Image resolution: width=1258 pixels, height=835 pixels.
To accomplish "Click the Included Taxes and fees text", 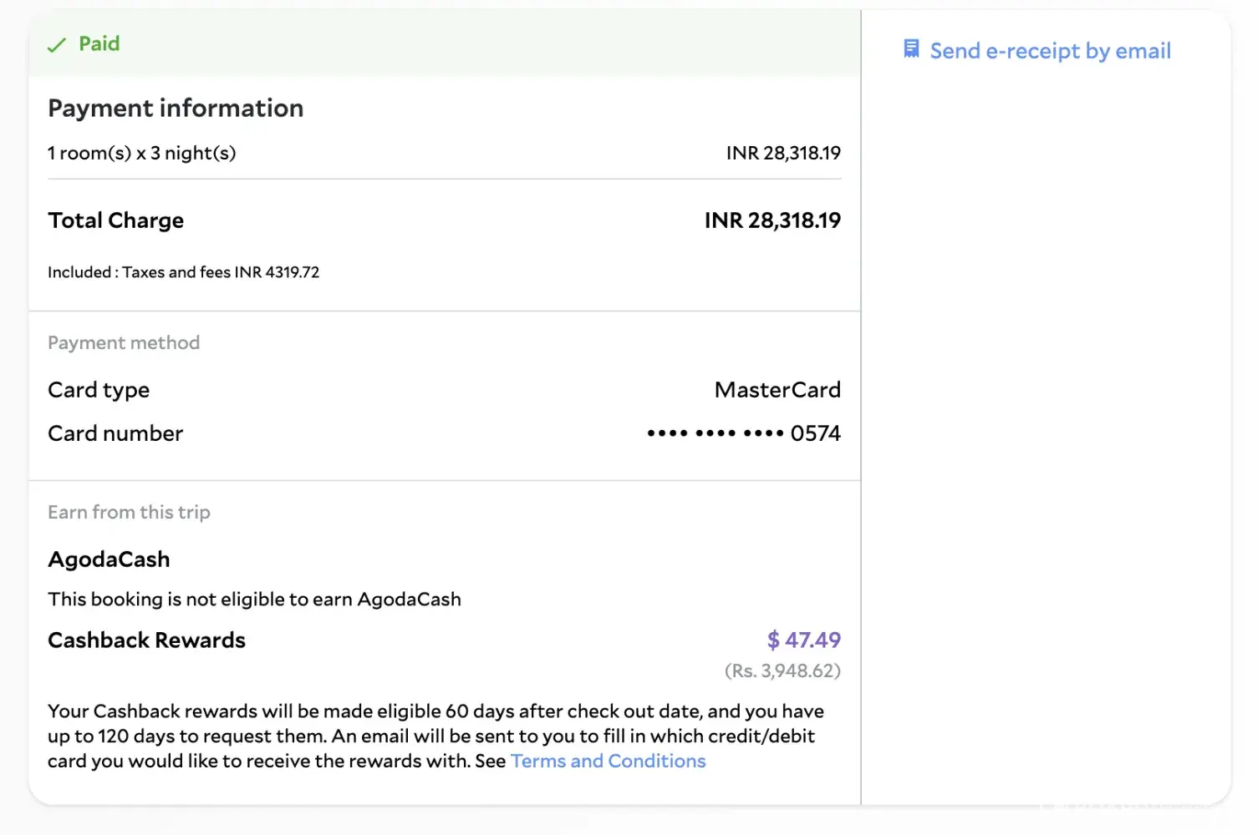I will coord(183,272).
